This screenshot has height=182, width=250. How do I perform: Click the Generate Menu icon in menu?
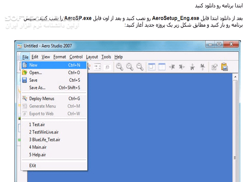(x=25, y=106)
